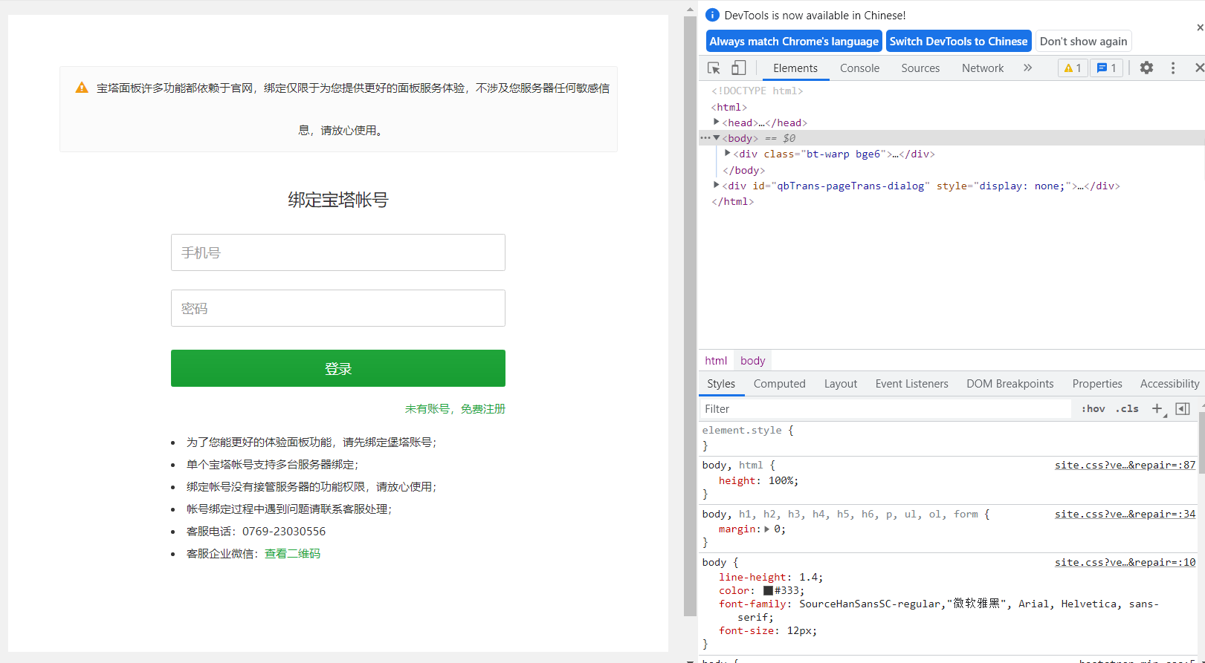Click the #333 color swatch

(768, 590)
